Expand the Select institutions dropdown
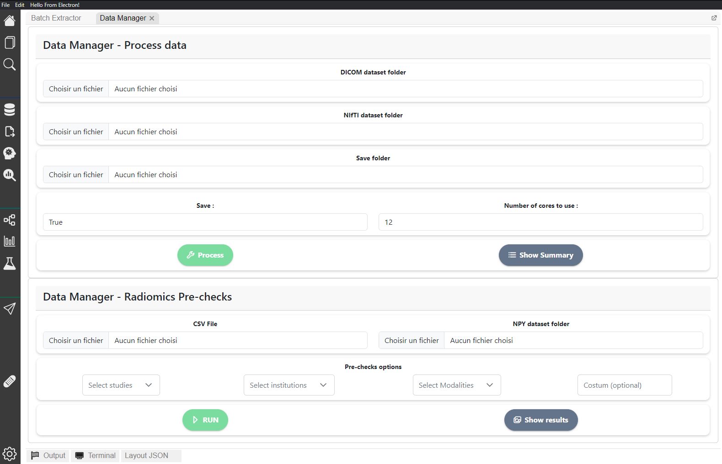Image resolution: width=722 pixels, height=464 pixels. pyautogui.click(x=289, y=385)
